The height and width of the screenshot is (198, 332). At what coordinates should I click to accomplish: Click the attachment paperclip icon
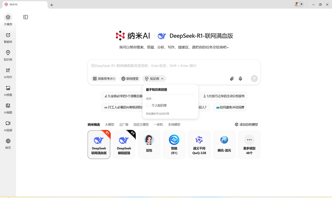[232, 79]
